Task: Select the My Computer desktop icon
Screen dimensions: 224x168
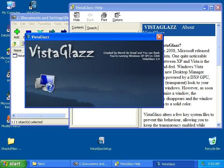Action: click(x=11, y=7)
